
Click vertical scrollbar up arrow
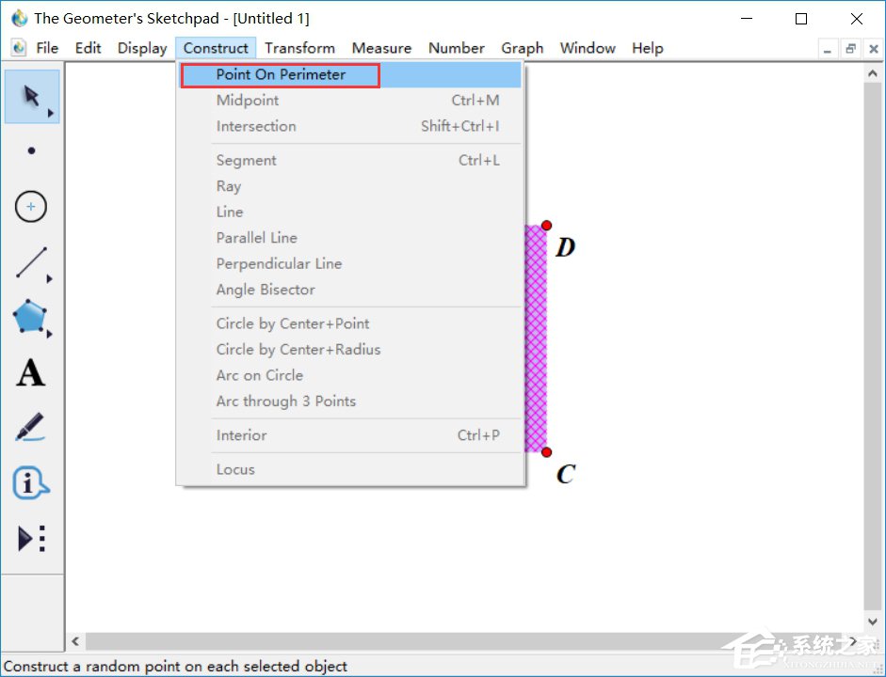[x=872, y=73]
